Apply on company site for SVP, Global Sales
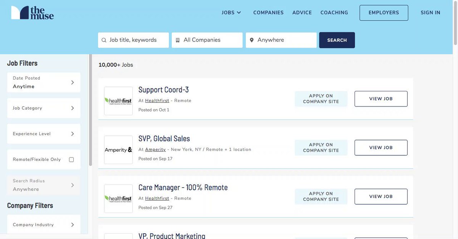 click(321, 148)
